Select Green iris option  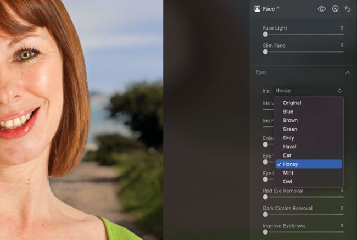click(x=289, y=129)
